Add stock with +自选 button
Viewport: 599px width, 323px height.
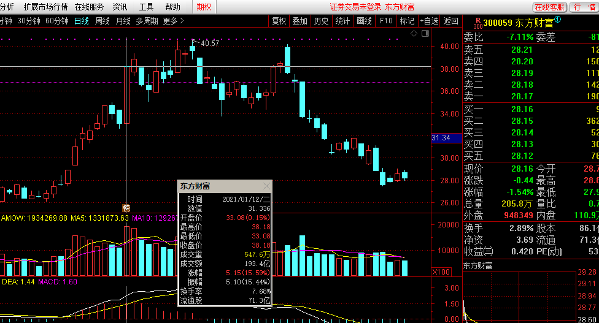pos(430,21)
